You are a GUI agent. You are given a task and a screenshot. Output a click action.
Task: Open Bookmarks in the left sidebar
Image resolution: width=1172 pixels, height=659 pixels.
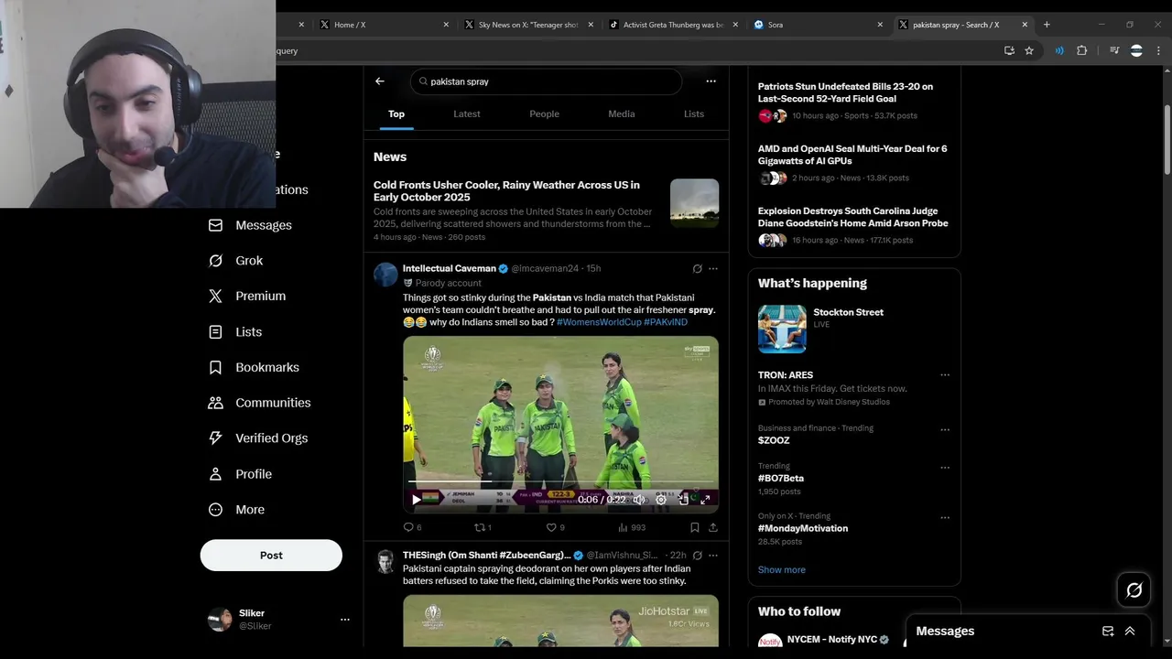(x=254, y=367)
